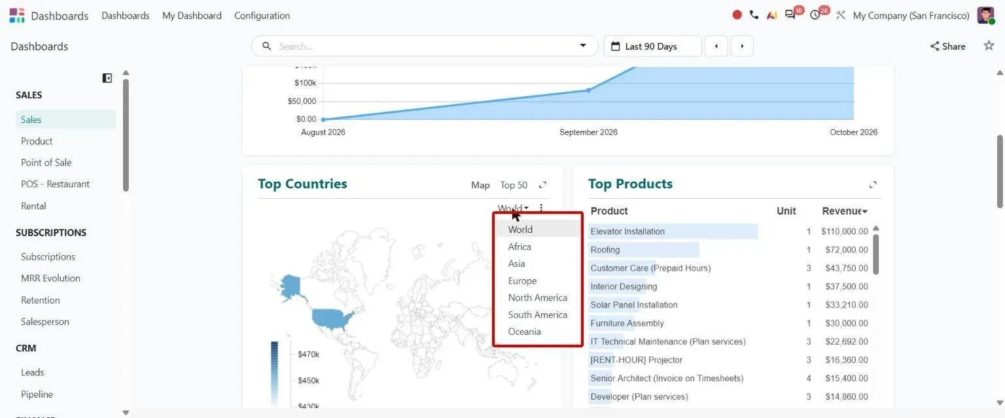
Task: Switch Top Countries to Top 50
Action: [514, 185]
